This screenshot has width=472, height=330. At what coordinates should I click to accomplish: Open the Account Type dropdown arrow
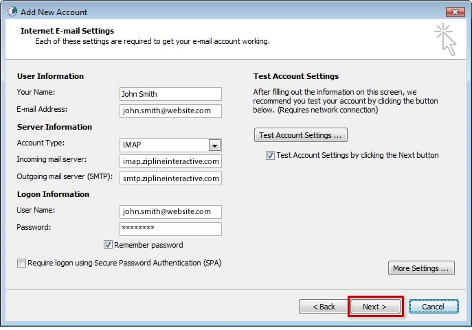(214, 145)
